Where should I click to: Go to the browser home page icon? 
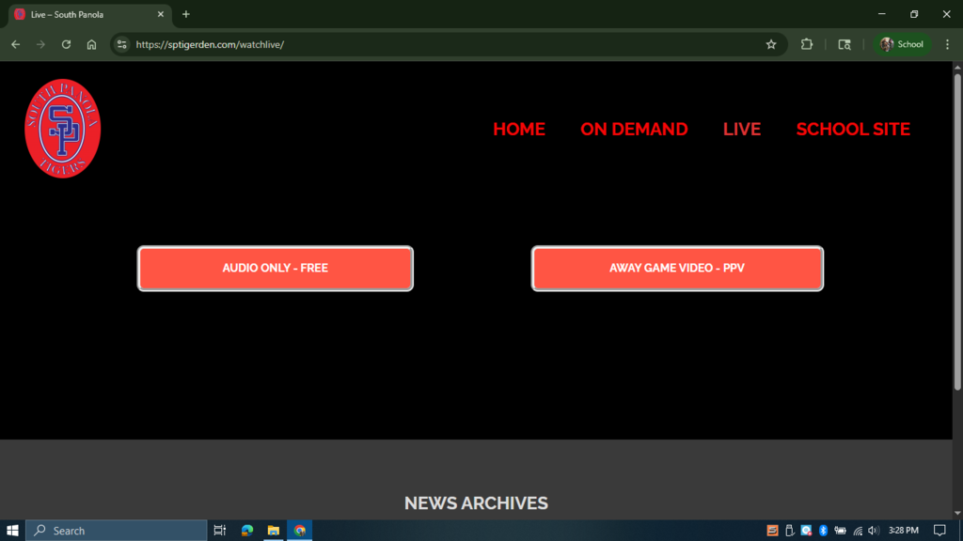[x=91, y=44]
